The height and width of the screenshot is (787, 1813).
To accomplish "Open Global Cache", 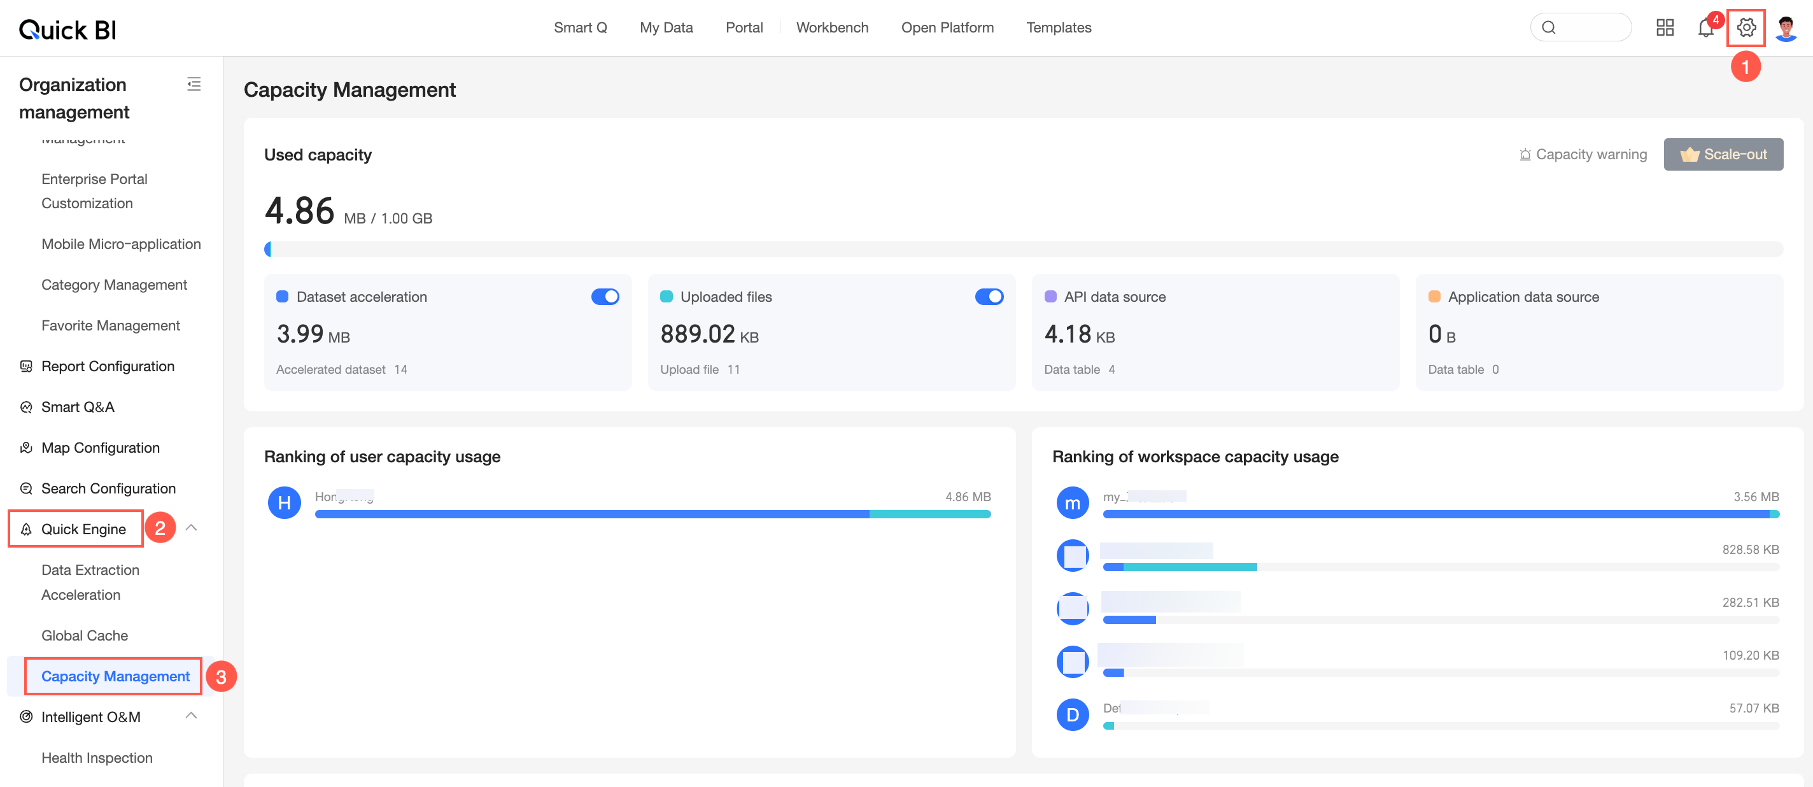I will tap(85, 635).
